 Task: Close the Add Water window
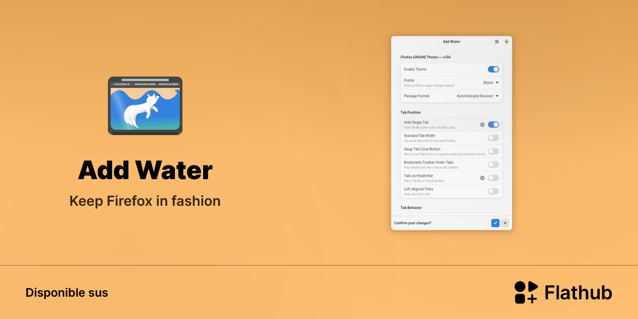[x=506, y=41]
